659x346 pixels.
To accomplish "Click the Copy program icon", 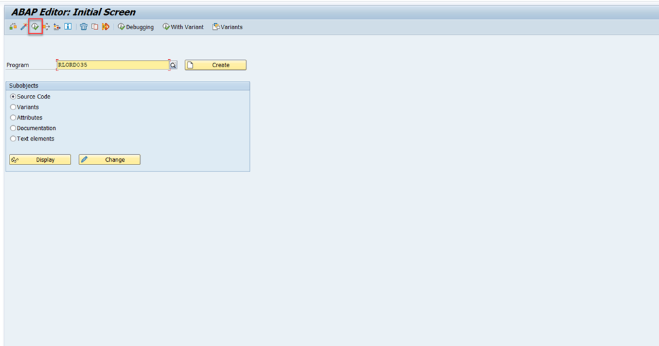I will [94, 27].
